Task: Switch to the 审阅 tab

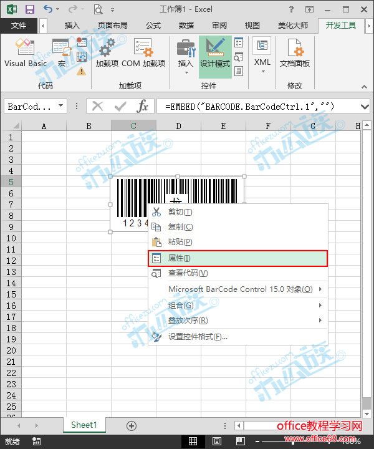Action: point(219,26)
